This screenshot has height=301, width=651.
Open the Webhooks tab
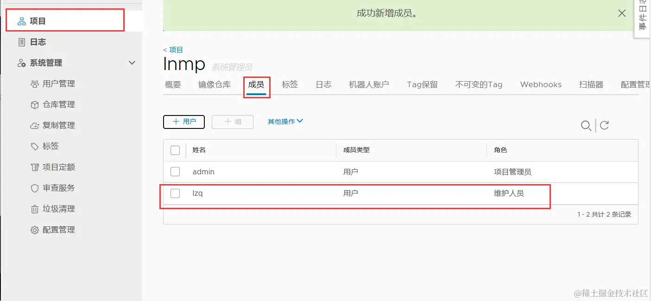click(x=541, y=84)
